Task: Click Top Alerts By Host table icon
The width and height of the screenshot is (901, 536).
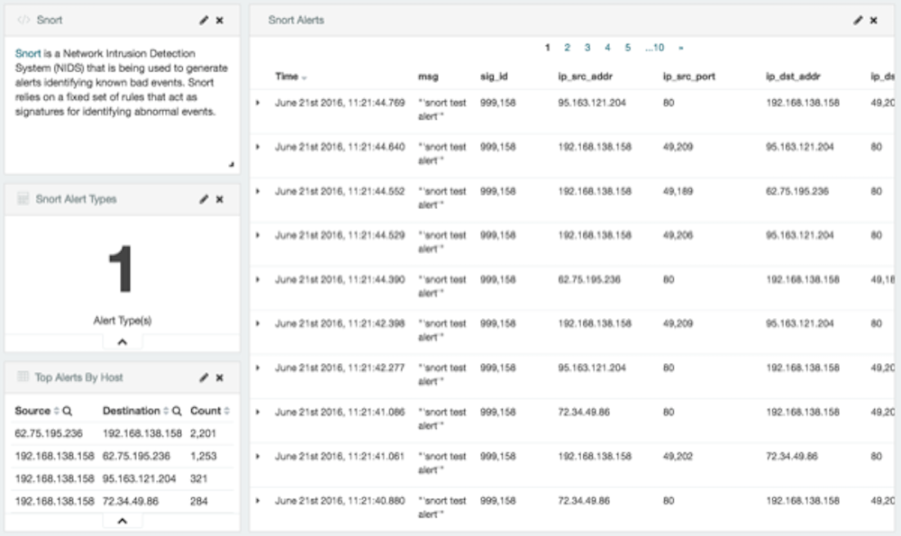Action: click(23, 377)
